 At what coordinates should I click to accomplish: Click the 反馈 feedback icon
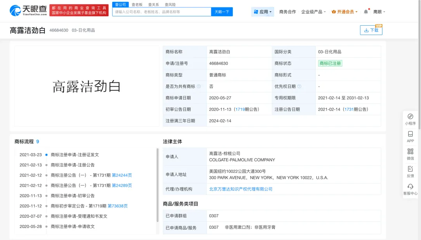point(410,169)
